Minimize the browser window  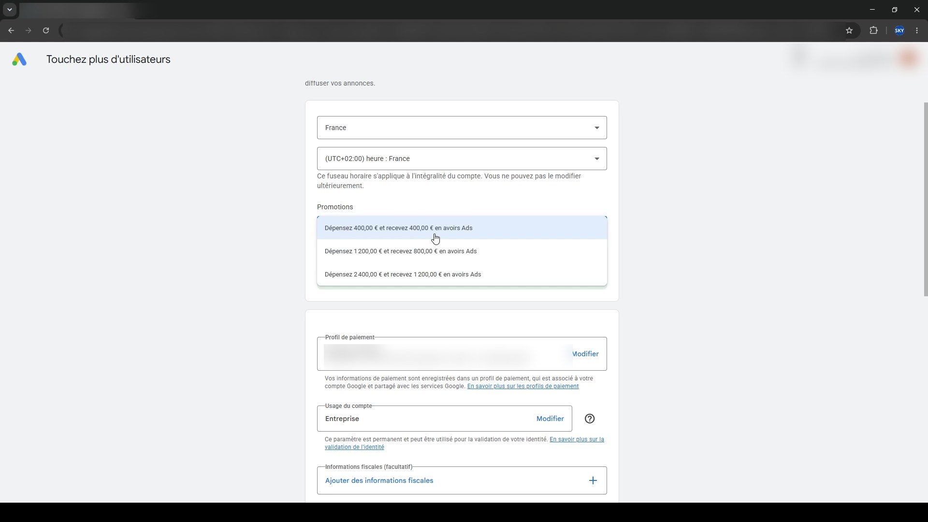872,10
